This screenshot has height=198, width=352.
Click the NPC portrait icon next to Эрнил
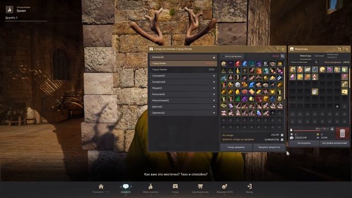click(x=9, y=9)
